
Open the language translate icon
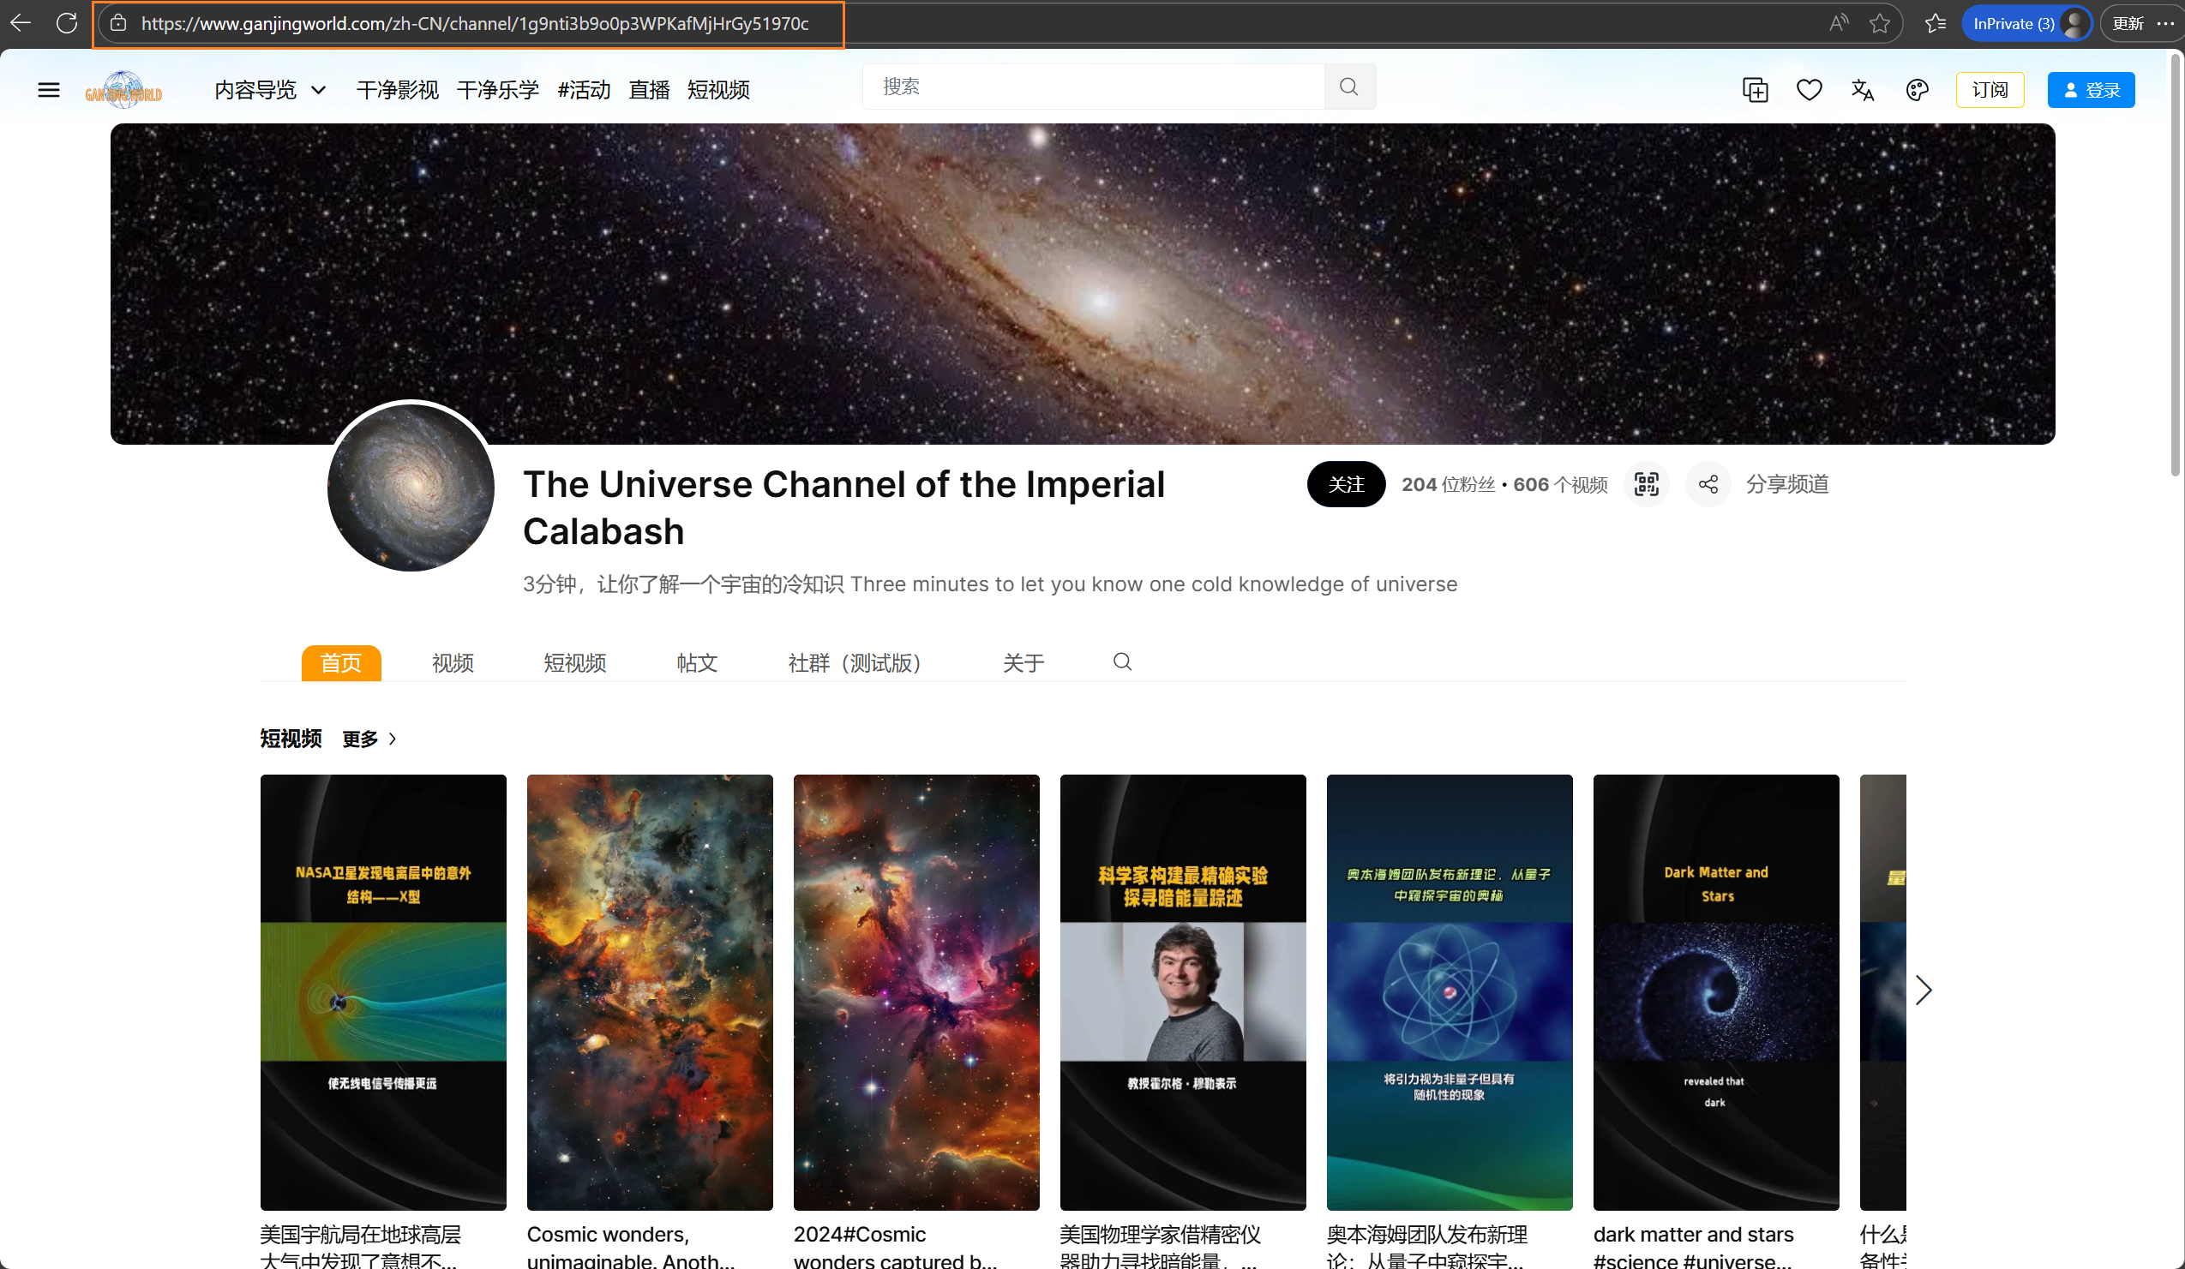1863,89
